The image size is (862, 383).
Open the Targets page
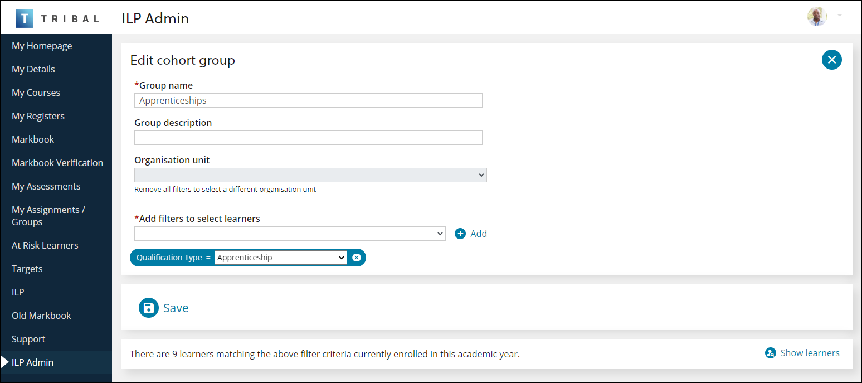tap(26, 269)
